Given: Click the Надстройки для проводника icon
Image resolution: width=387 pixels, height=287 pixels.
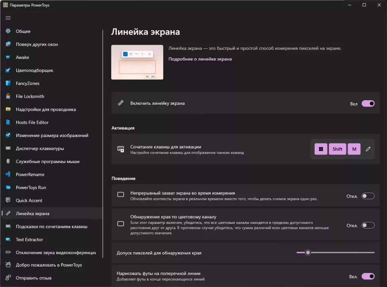Looking at the screenshot, I should (x=8, y=109).
